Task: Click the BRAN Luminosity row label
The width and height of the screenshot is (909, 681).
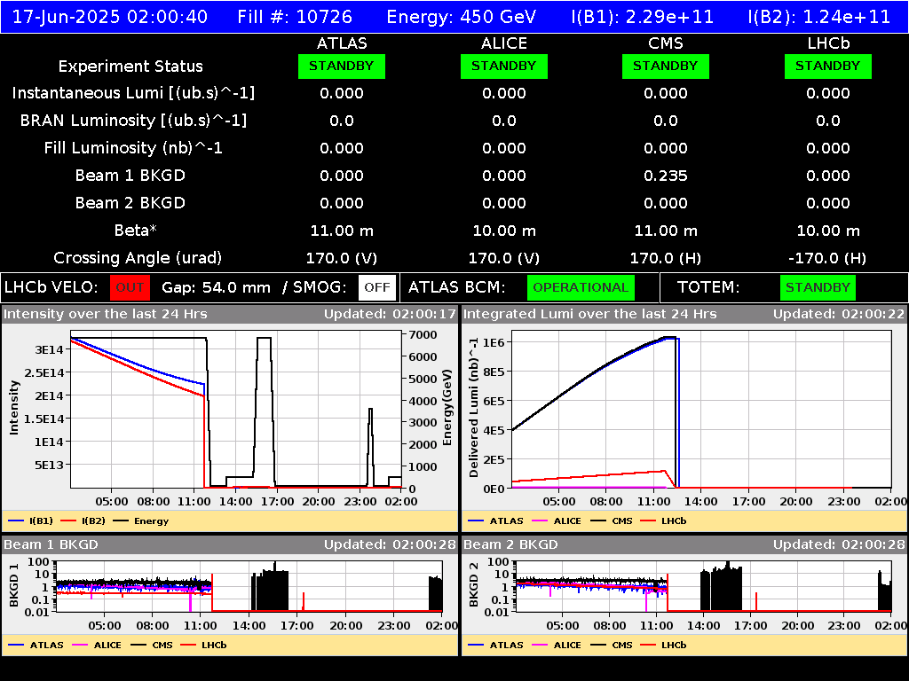Action: coord(133,121)
